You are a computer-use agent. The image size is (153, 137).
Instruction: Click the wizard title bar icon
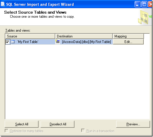3,4
